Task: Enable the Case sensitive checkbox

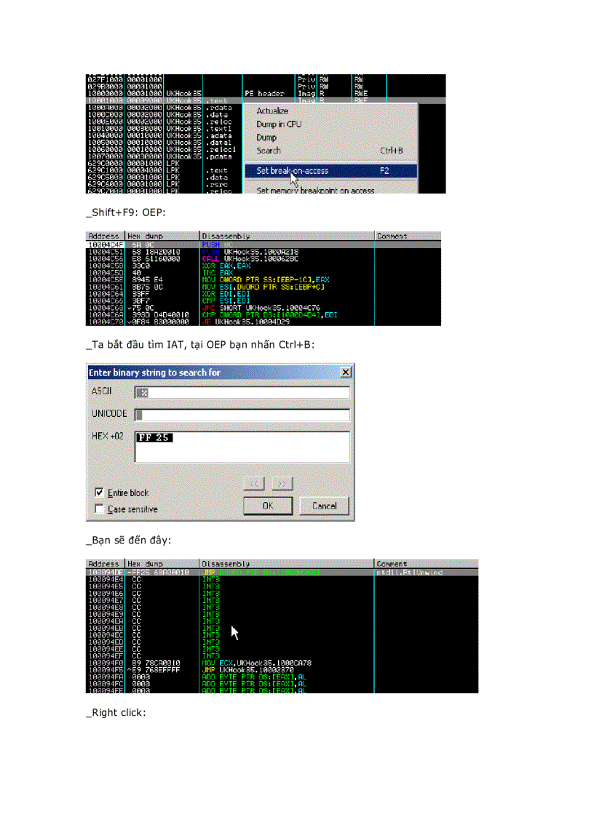Action: click(x=99, y=508)
